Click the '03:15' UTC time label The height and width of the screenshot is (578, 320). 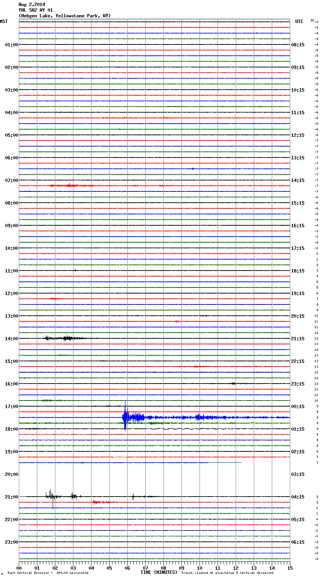[298, 474]
